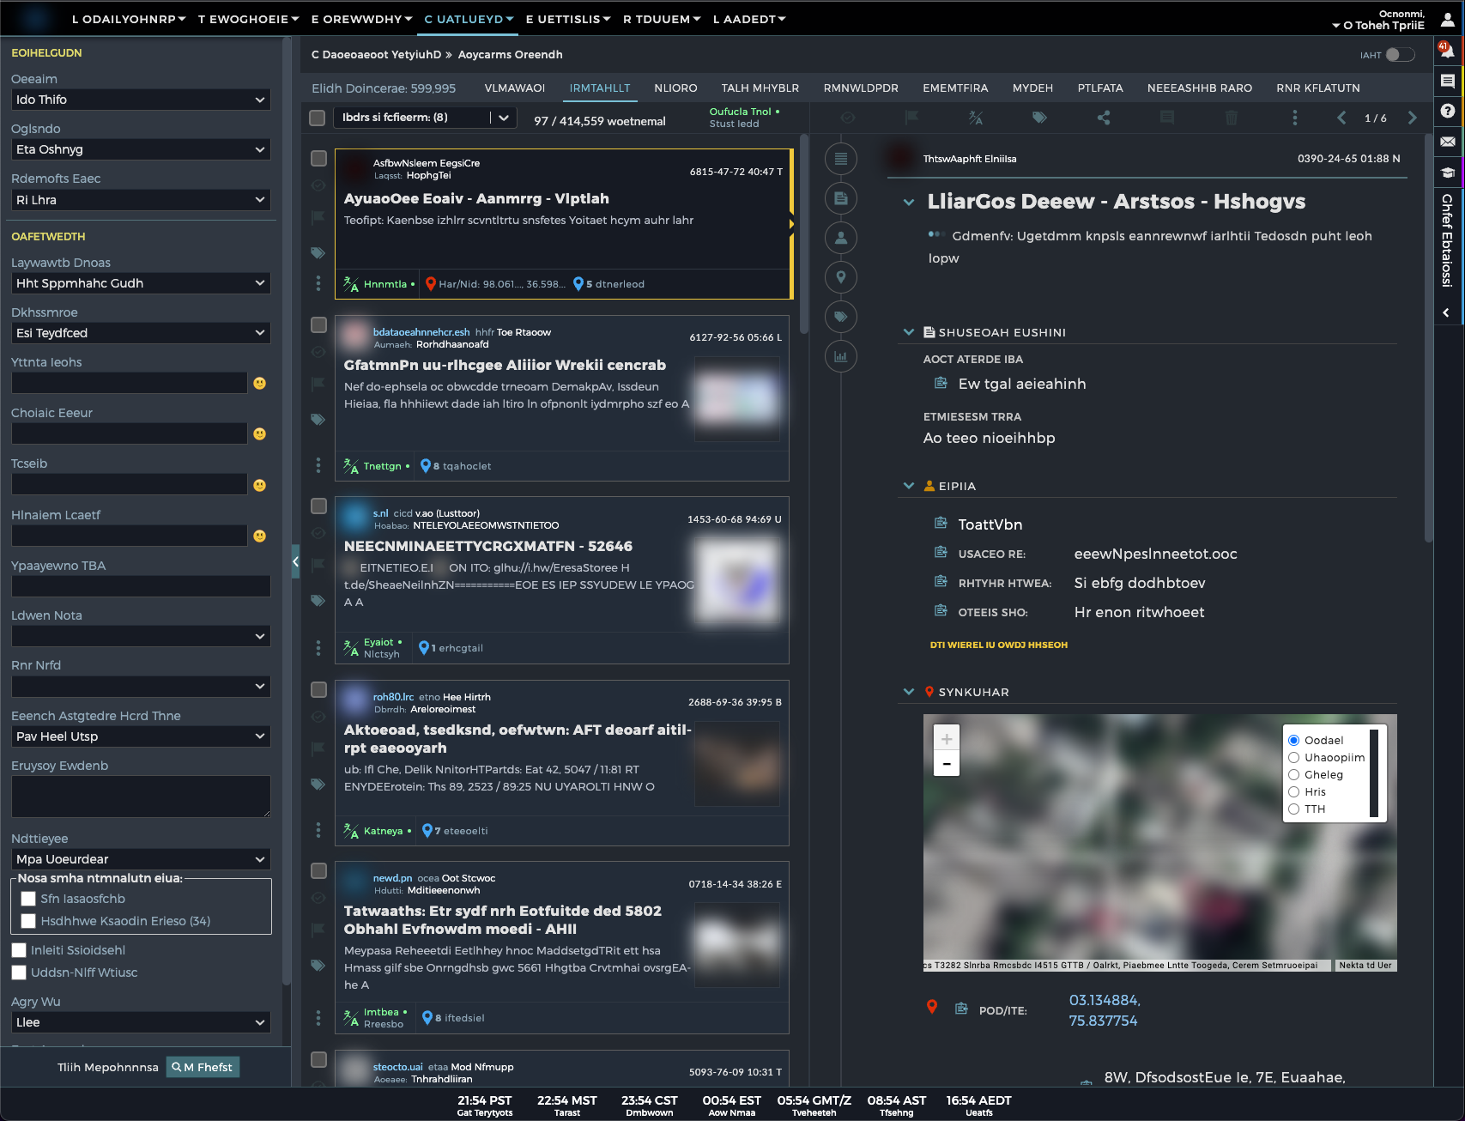
Task: Enable Uddsn-NIff Wtiusc checkbox
Action: pos(19,973)
